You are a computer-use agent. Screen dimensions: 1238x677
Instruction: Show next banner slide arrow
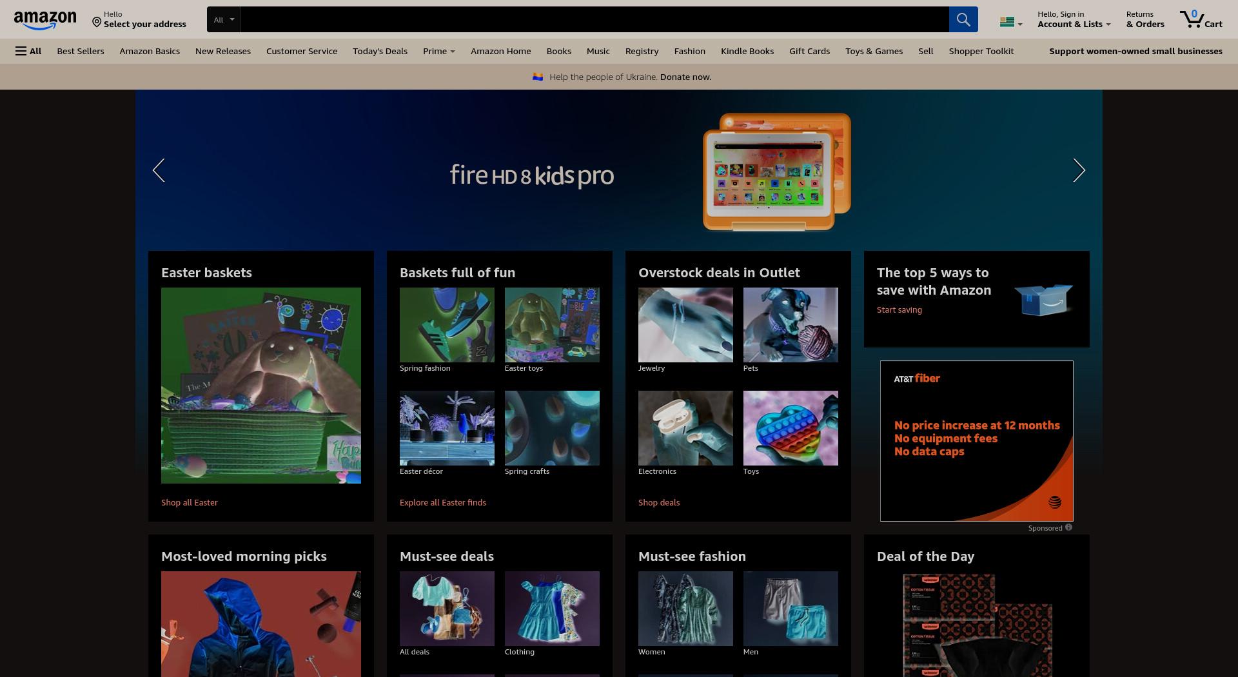pyautogui.click(x=1079, y=170)
